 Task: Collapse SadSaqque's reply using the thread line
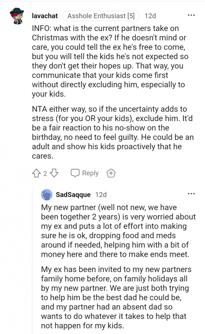(32, 263)
